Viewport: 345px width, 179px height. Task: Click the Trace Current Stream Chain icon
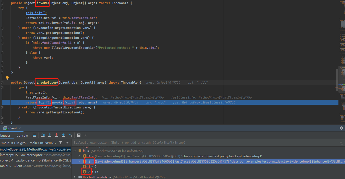(x=86, y=135)
